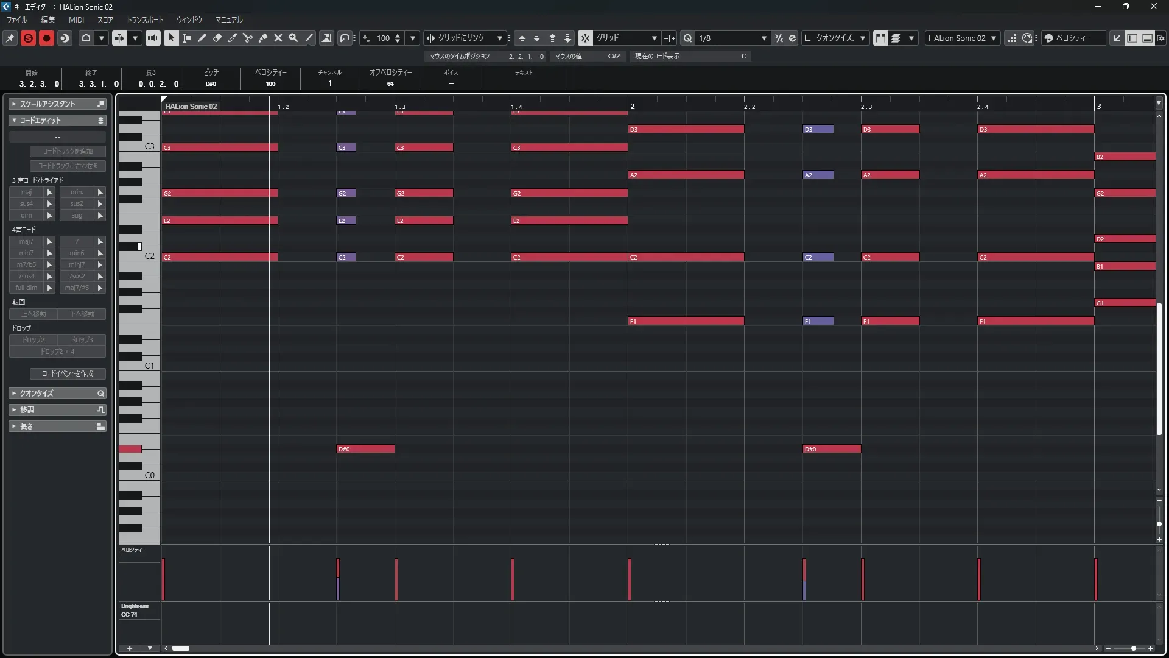Click the maj7 chord button
The height and width of the screenshot is (658, 1169).
tap(26, 241)
